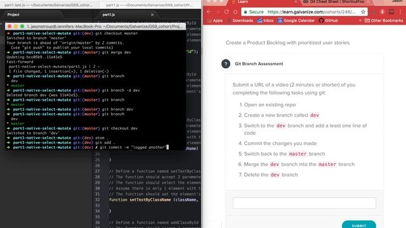Click "Open an existing repo" list item
This screenshot has height=228, width=406.
tap(270, 104)
